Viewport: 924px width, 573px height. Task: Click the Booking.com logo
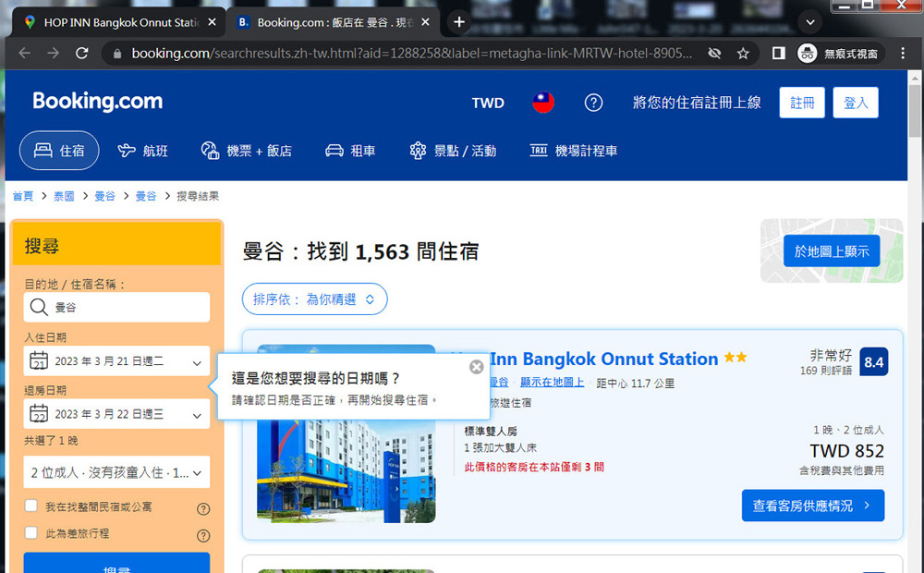click(98, 102)
